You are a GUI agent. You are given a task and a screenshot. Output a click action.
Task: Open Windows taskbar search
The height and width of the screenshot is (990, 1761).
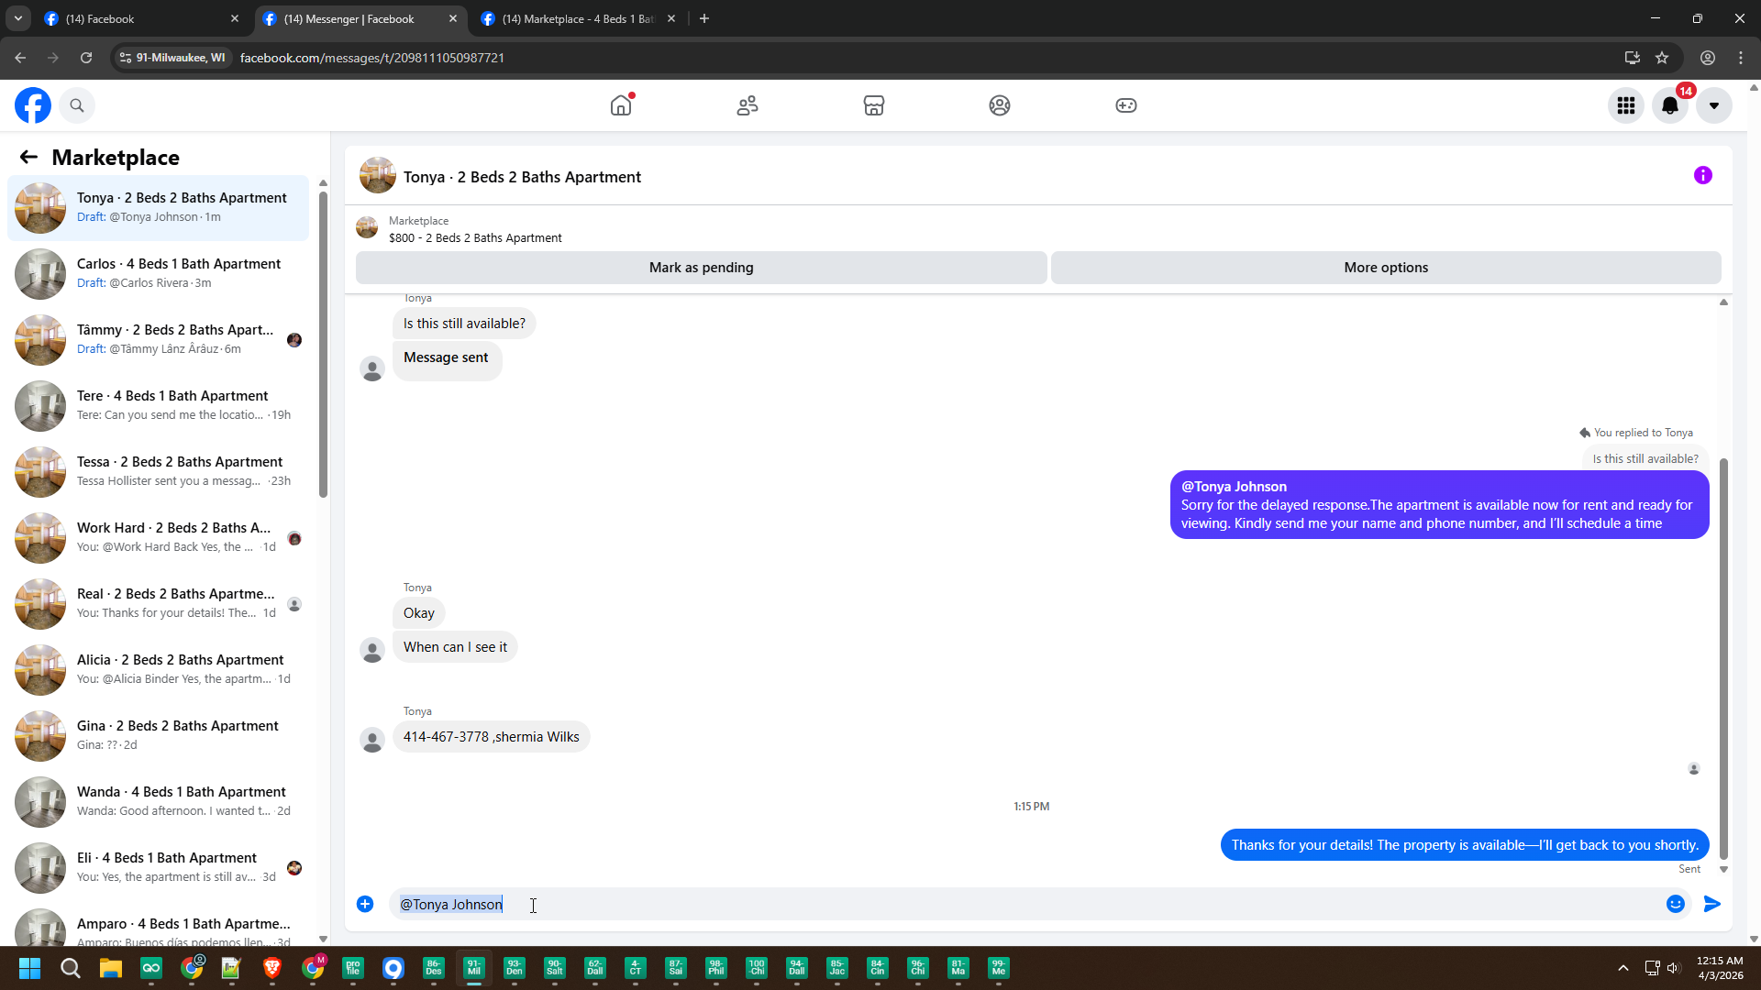71,968
